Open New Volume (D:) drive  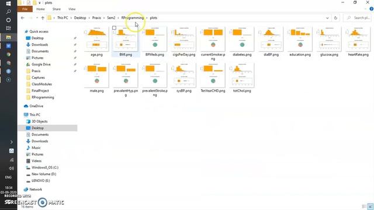point(44,174)
